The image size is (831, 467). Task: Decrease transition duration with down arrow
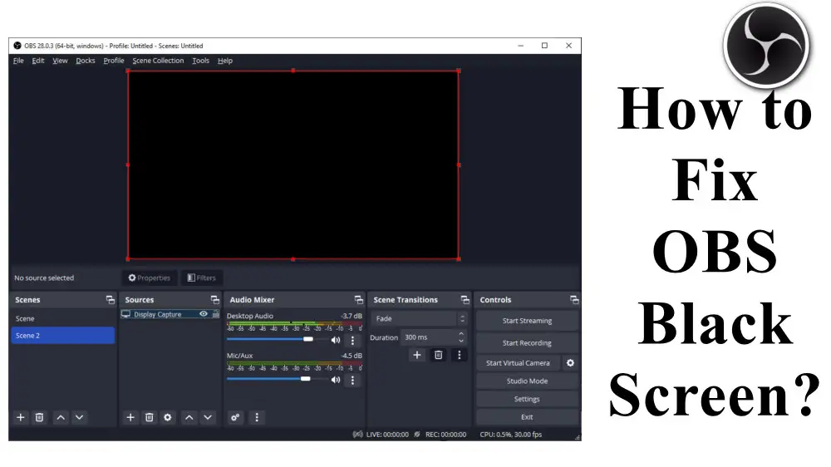461,341
